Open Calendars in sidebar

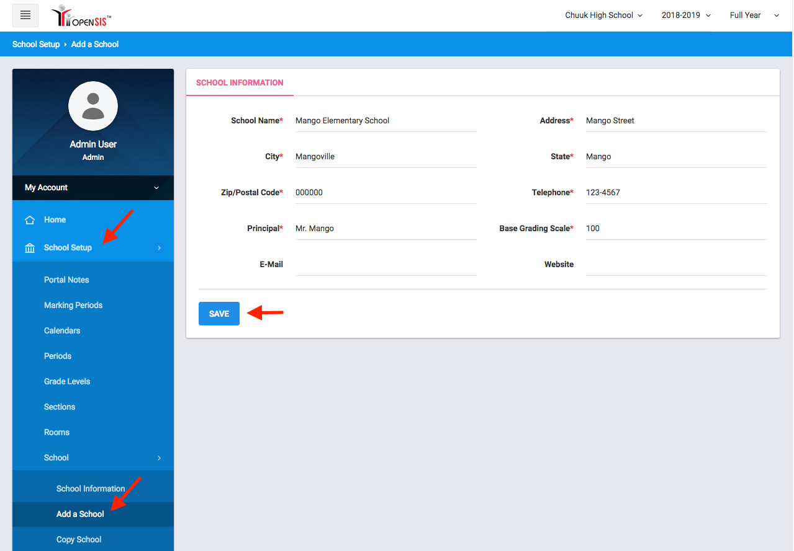coord(62,330)
